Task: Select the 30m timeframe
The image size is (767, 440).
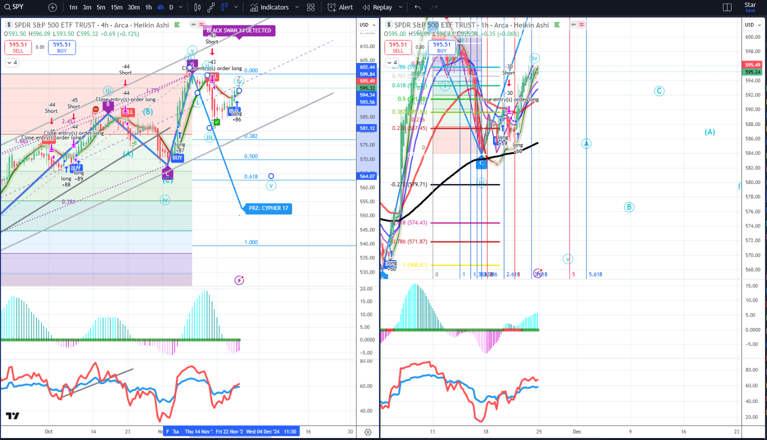Action: pyautogui.click(x=133, y=7)
